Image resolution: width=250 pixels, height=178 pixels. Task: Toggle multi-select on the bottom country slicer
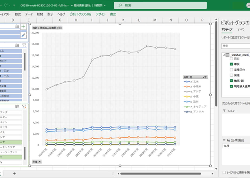click(17, 107)
